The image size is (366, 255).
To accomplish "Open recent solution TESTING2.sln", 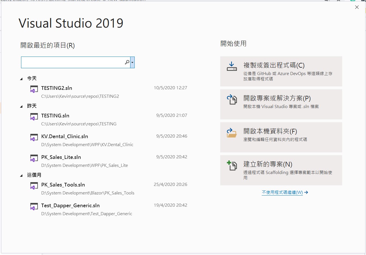I will (57, 88).
